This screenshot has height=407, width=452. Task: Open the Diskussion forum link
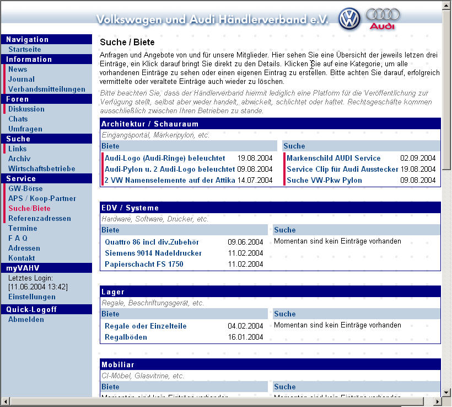click(26, 109)
